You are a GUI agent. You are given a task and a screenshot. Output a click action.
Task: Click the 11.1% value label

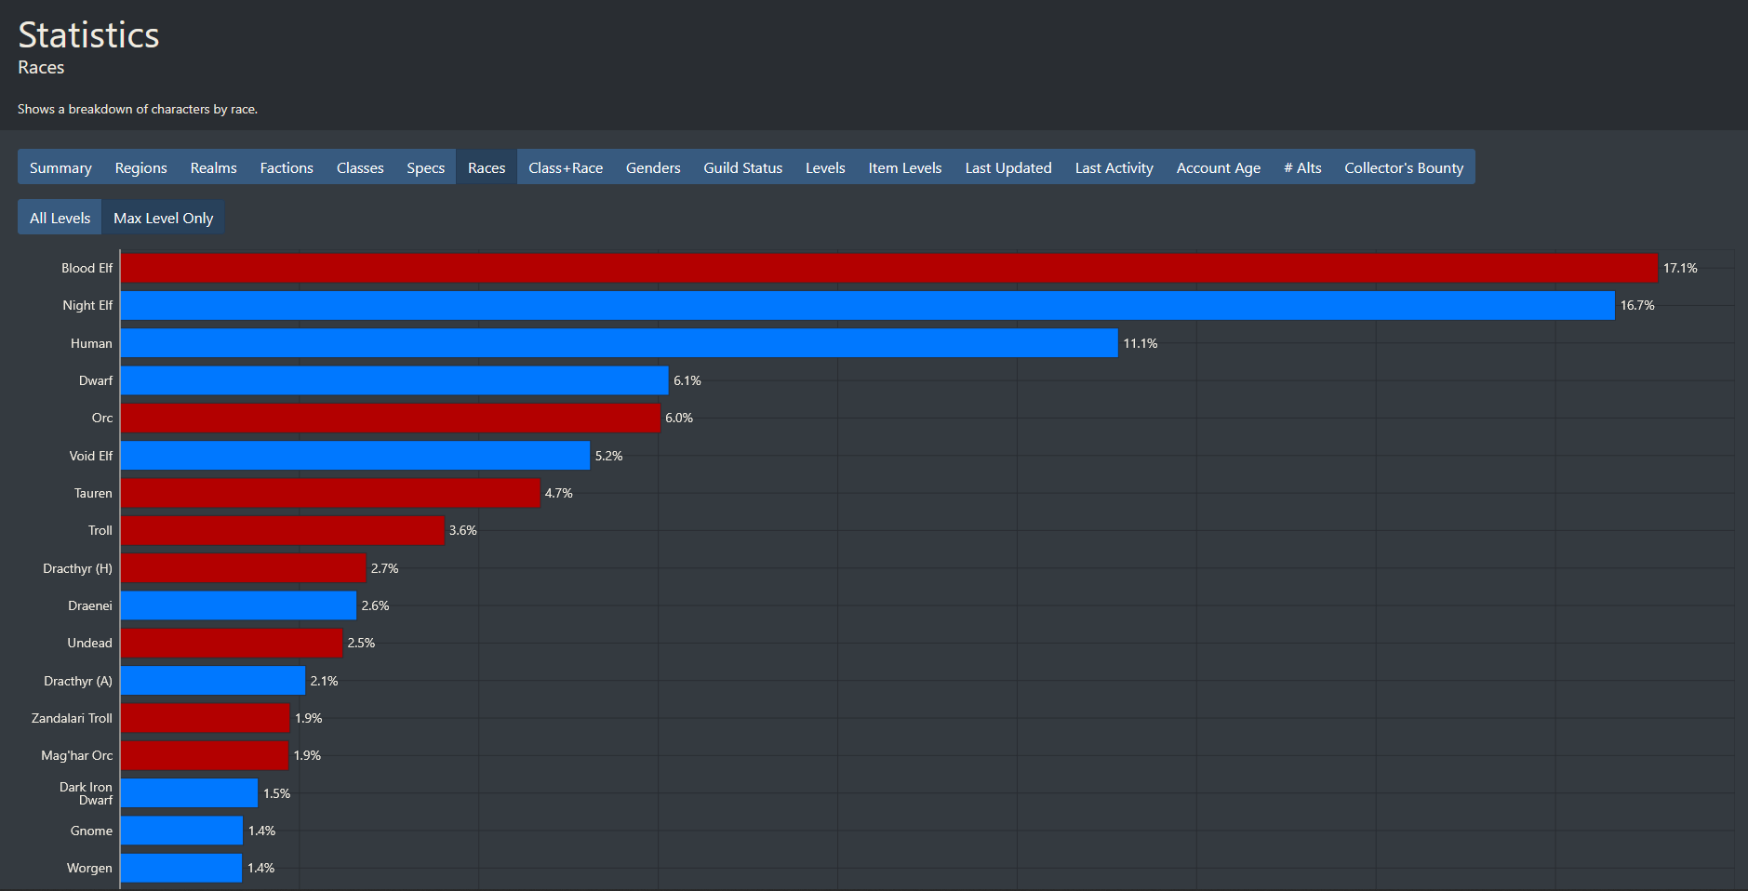(x=1141, y=343)
